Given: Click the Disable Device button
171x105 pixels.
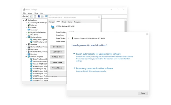Looking at the screenshot, I should pyautogui.click(x=57, y=62).
